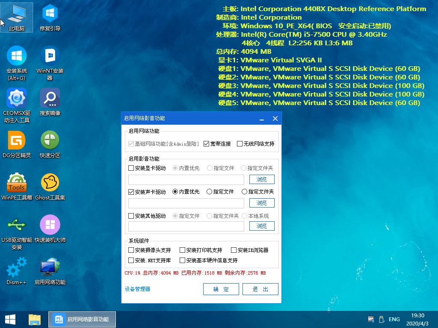The width and height of the screenshot is (438, 328).
Task: Click the greyed 基础网络功能 checkbox
Action: (131, 144)
